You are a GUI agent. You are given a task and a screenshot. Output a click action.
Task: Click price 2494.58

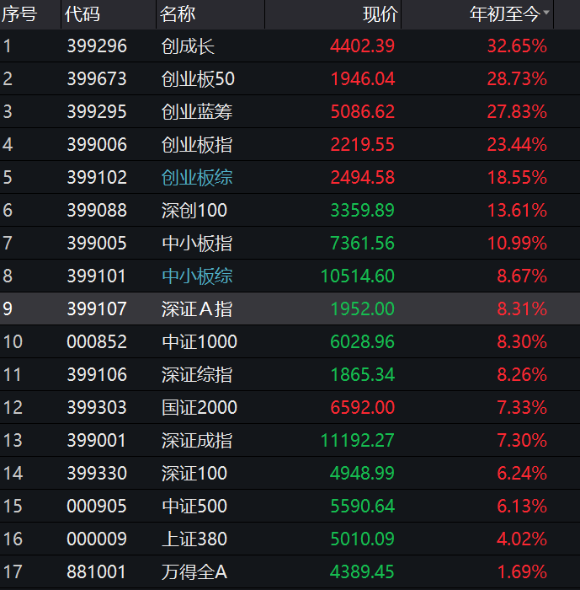tap(362, 178)
